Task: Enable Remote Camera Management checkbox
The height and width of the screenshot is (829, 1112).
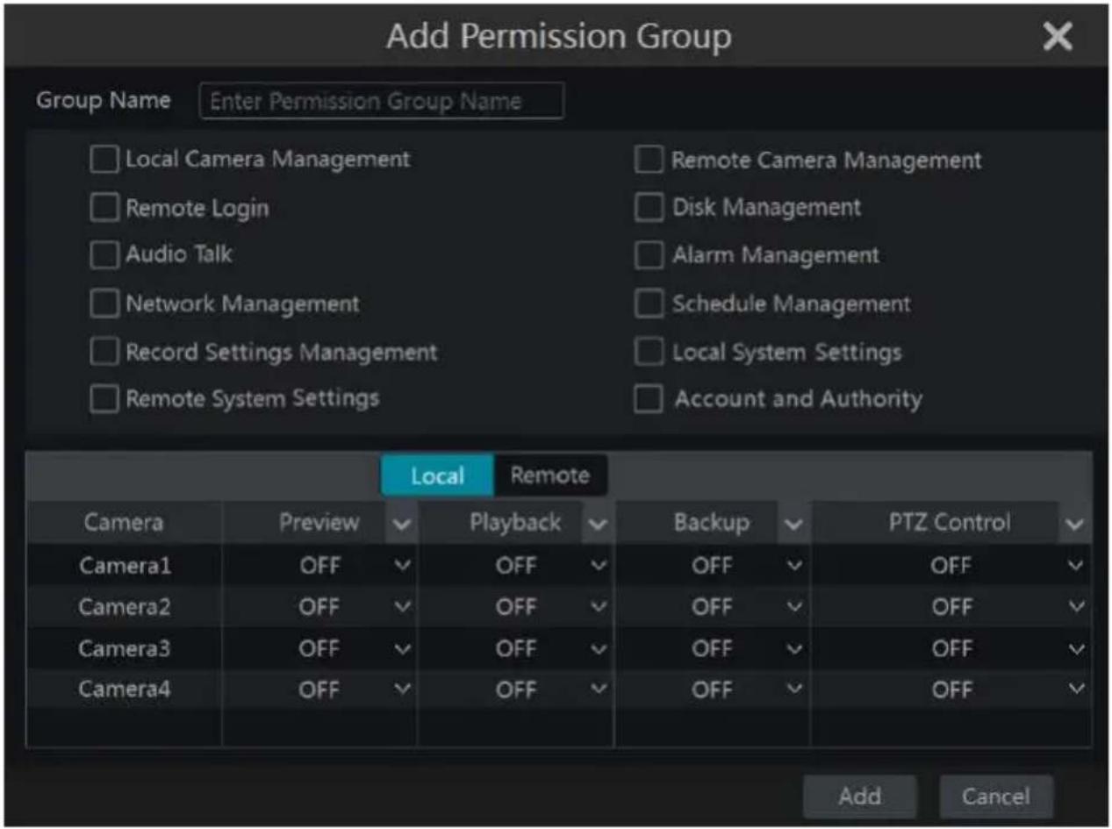Action: coord(649,161)
